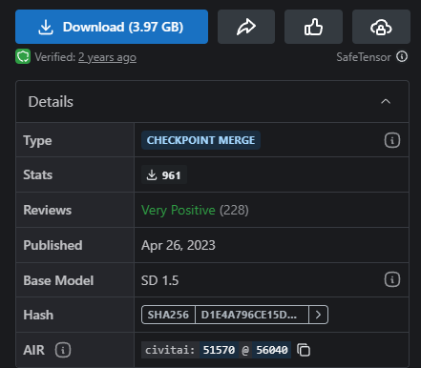This screenshot has height=368, width=421.
Task: Collapse the Details section with chevron
Action: [x=386, y=102]
